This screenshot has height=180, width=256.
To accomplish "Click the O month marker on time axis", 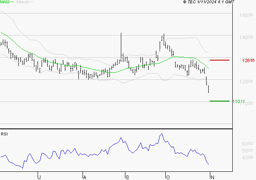I will pos(168,177).
